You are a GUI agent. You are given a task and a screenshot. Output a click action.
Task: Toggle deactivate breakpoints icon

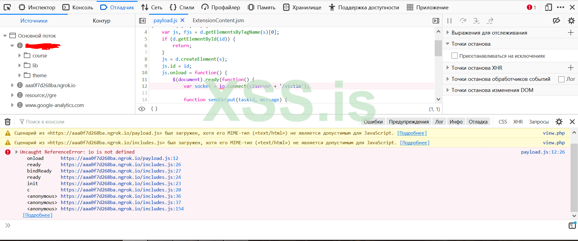tap(557, 21)
